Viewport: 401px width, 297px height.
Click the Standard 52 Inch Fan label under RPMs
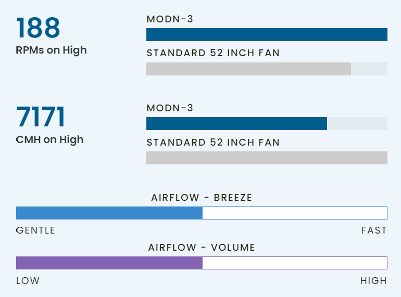coord(213,53)
